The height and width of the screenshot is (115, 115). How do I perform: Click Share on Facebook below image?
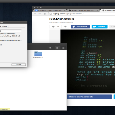pyautogui.click(x=89, y=97)
